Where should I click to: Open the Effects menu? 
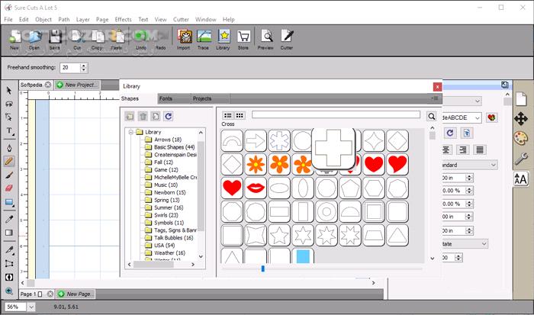(123, 19)
